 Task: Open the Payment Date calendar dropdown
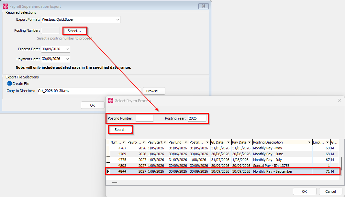pos(67,59)
